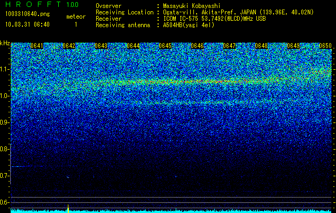
Task: Click the 0643 time marker
Action: click(x=101, y=46)
